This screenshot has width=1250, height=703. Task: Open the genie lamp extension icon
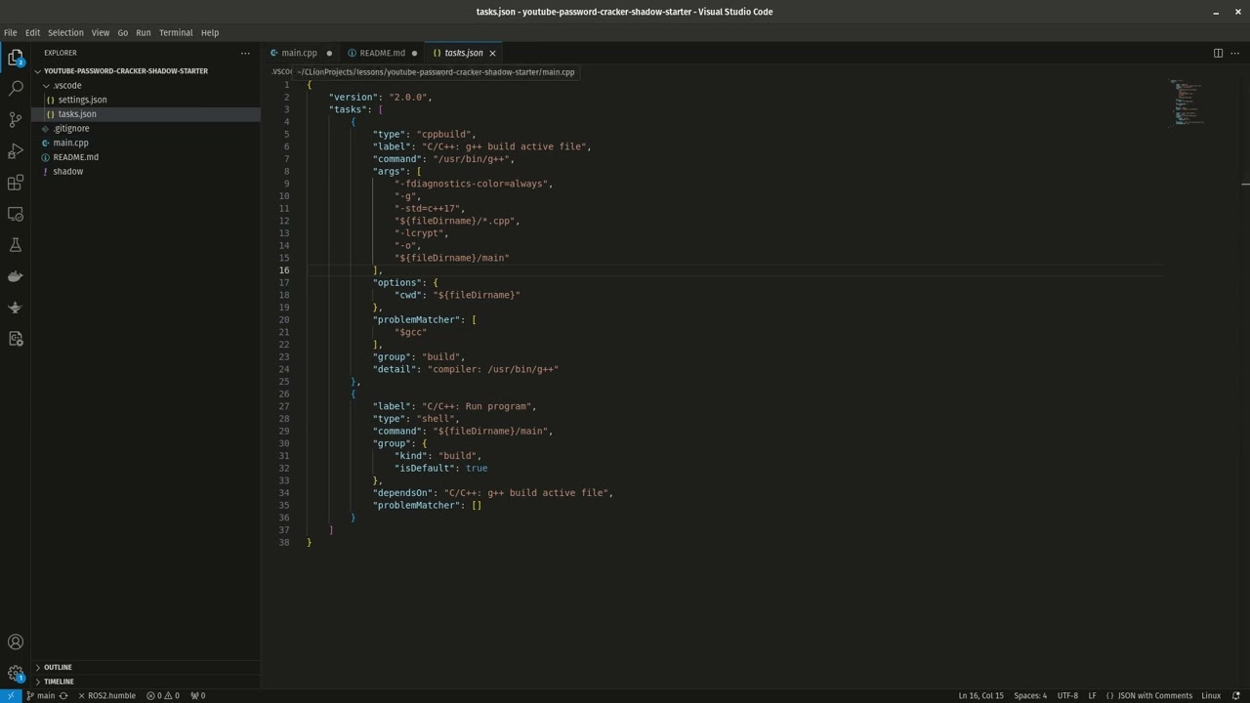(15, 308)
